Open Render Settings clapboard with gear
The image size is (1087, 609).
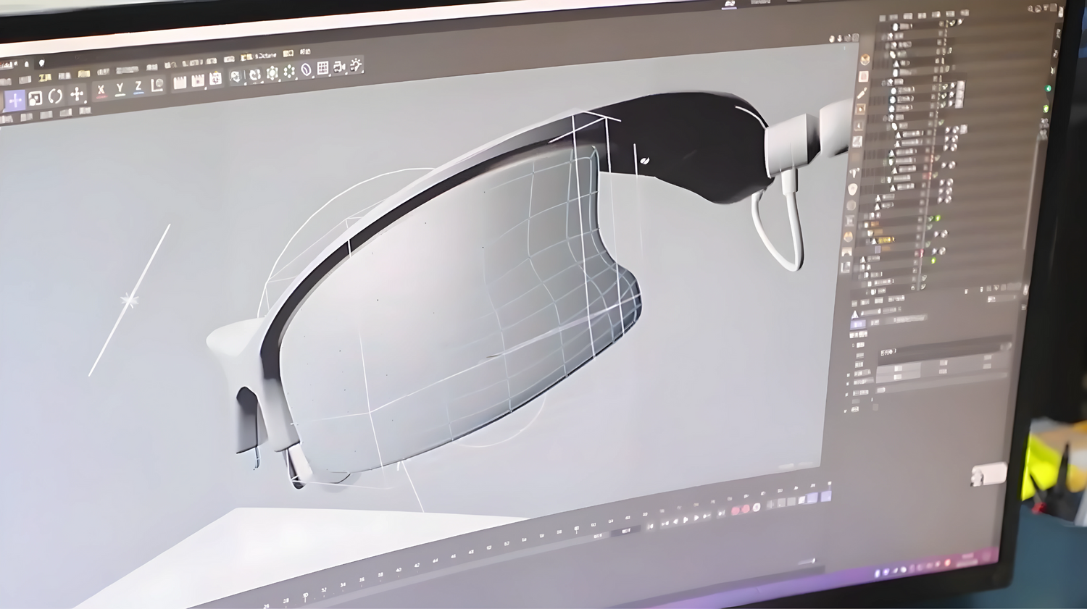coord(215,78)
